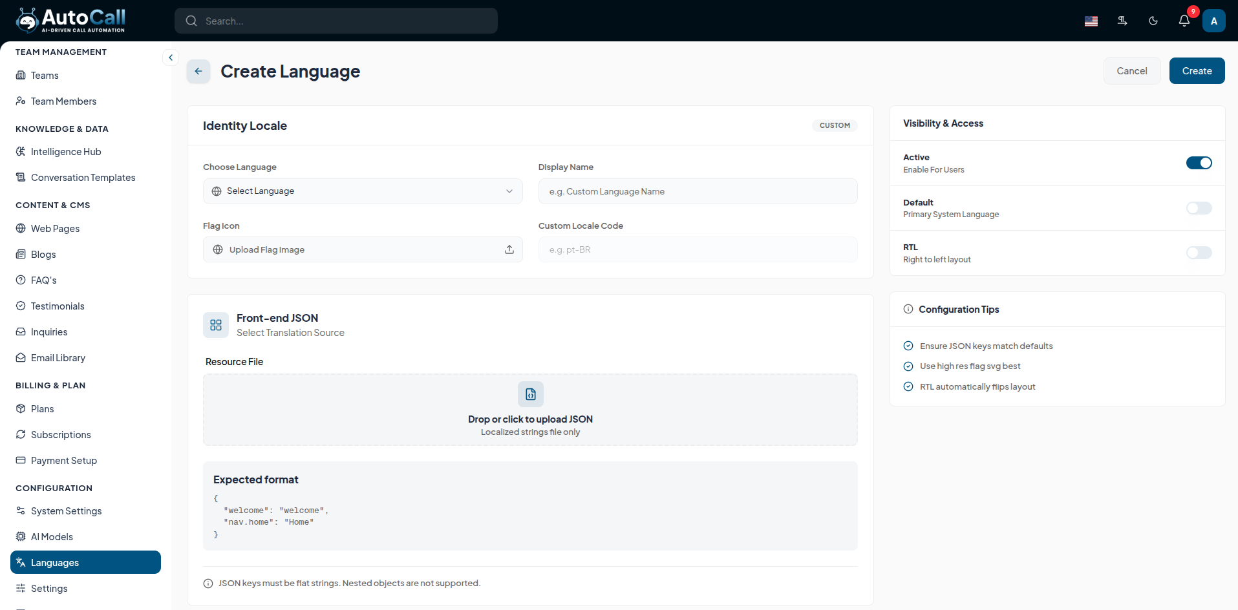Screen dimensions: 1238x610
Task: Click the JSON upload drop zone
Action: point(530,410)
